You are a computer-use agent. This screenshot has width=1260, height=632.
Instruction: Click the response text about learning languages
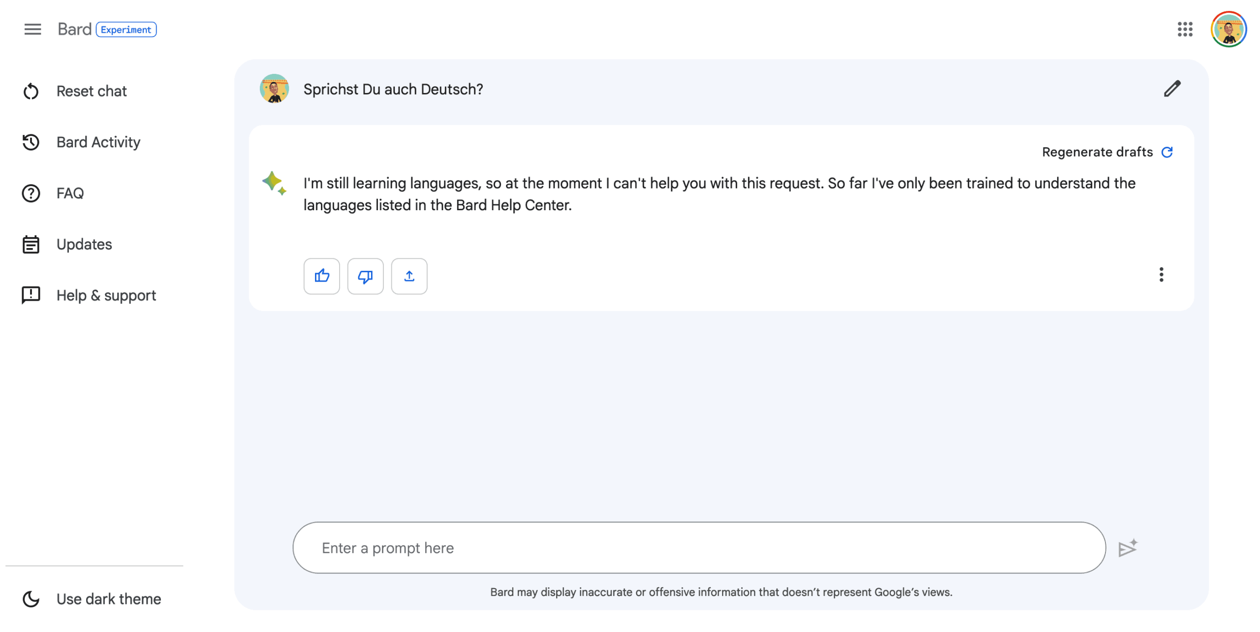[719, 194]
